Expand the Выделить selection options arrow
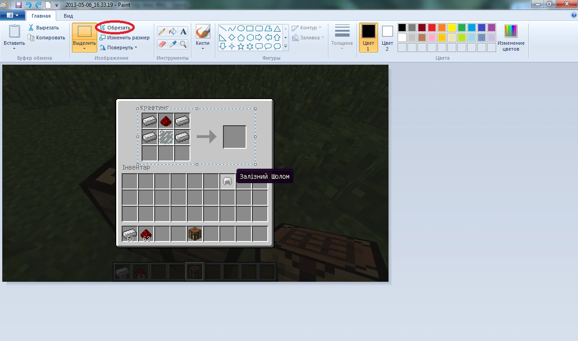 tap(84, 48)
